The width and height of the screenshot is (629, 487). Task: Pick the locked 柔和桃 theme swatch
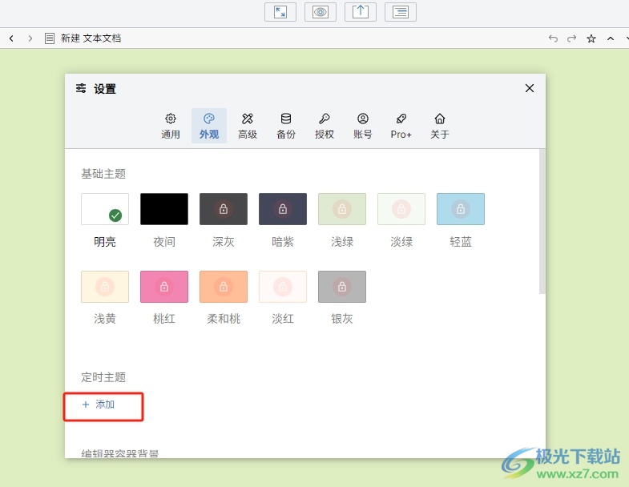(224, 287)
